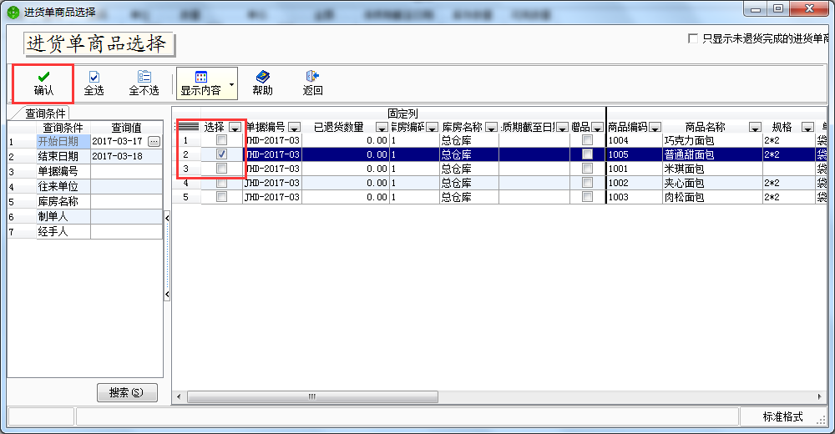Screen dimensions: 835x434
Task: Open the date picker button for 开始日期
Action: tap(154, 141)
